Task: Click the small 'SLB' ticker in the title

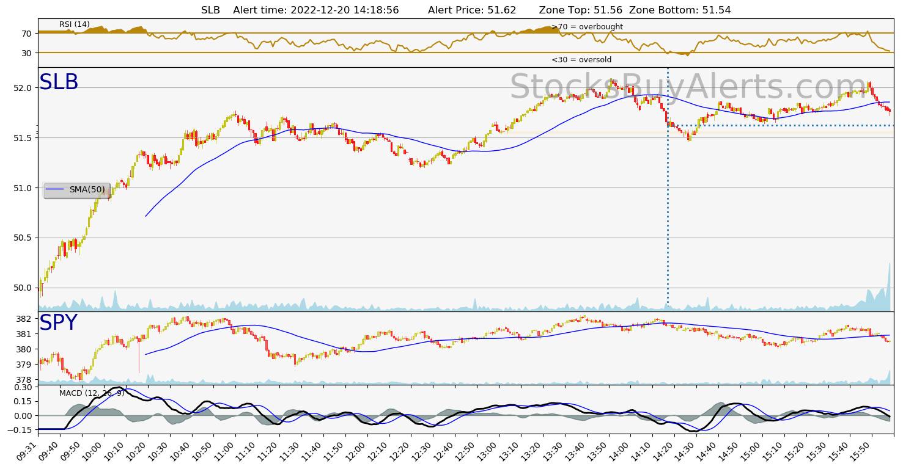Action: tap(210, 10)
